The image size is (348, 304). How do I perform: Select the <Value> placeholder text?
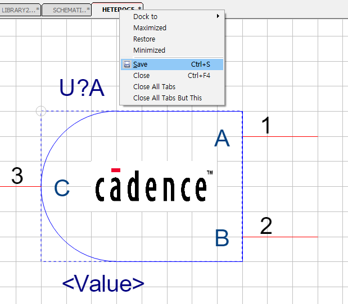point(103,283)
